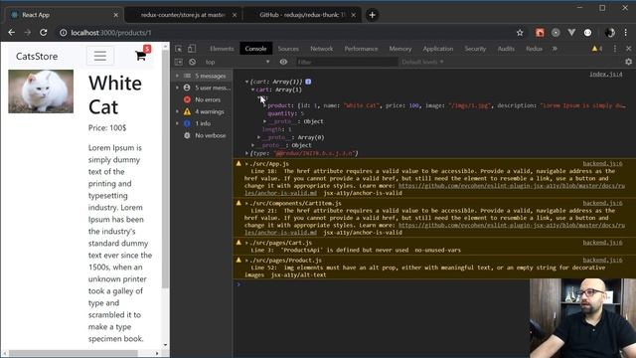Click the warnings count badge in DevTools
The image size is (636, 358).
pos(597,49)
